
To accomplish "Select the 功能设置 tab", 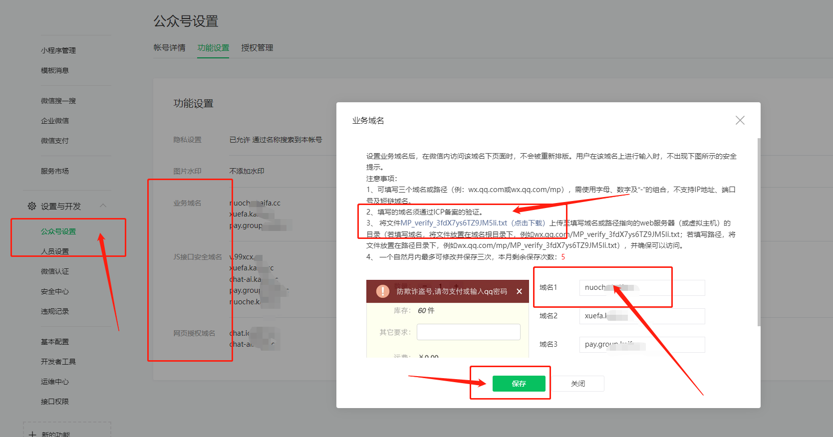I will (213, 48).
